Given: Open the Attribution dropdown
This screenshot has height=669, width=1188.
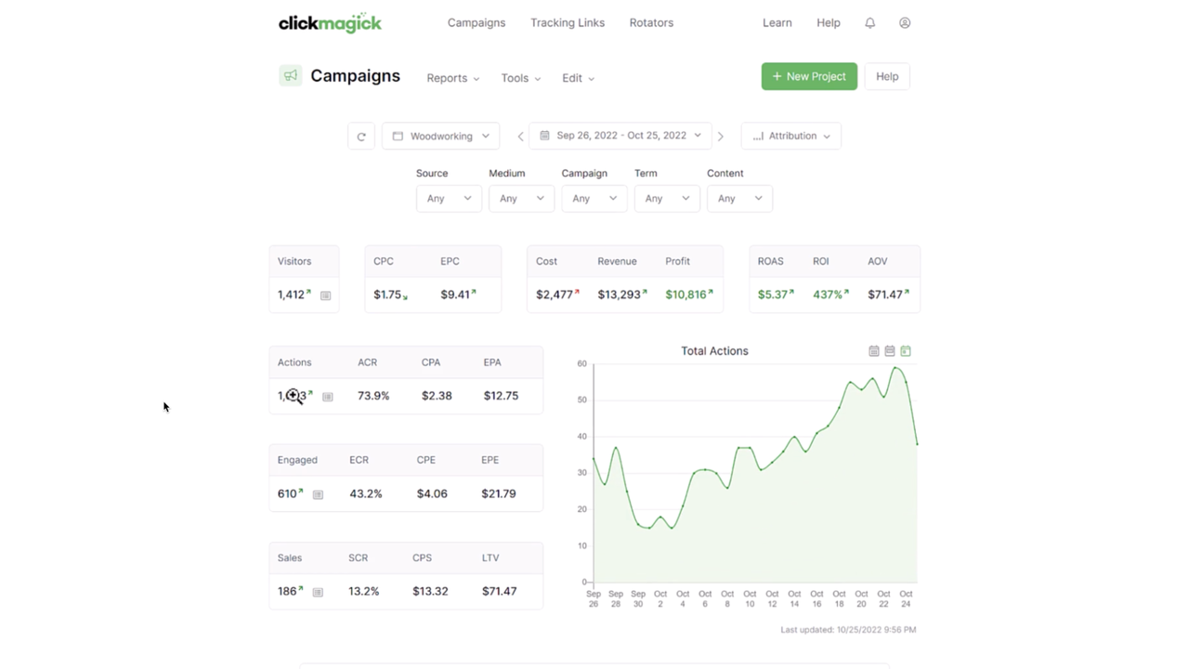Looking at the screenshot, I should (x=791, y=137).
